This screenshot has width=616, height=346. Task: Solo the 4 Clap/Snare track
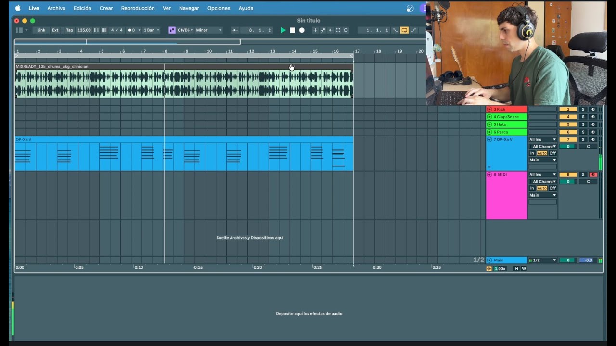[x=583, y=117]
